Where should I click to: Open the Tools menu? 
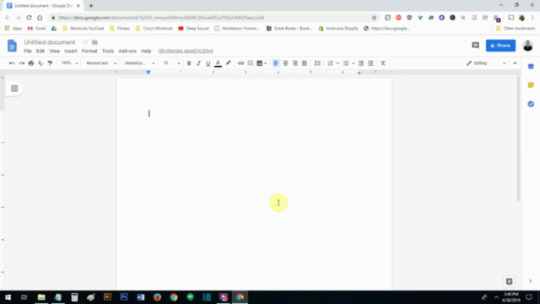pos(108,51)
